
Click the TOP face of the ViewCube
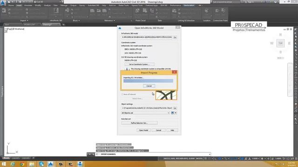click(280, 43)
